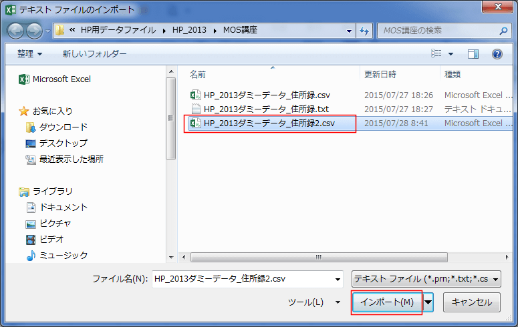The height and width of the screenshot is (327, 518).
Task: Click the star icon for お気に入り
Action: pos(24,111)
